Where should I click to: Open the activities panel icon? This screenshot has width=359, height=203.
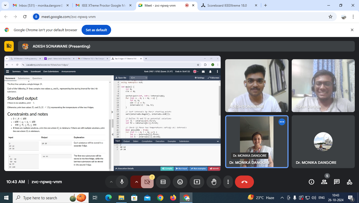pyautogui.click(x=349, y=182)
